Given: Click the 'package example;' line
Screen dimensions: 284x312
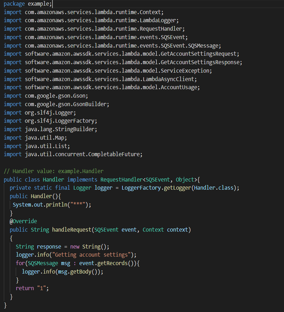Looking at the screenshot, I should pyautogui.click(x=28, y=4).
